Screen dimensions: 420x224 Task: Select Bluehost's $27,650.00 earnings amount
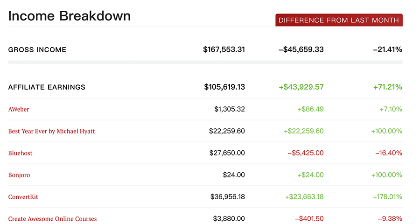tap(227, 153)
